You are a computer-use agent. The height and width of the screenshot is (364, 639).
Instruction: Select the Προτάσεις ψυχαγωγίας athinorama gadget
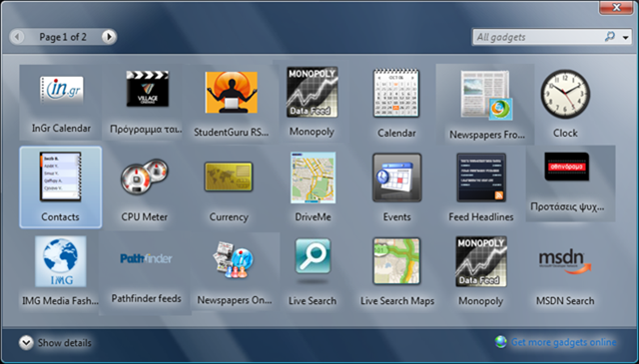pos(570,183)
